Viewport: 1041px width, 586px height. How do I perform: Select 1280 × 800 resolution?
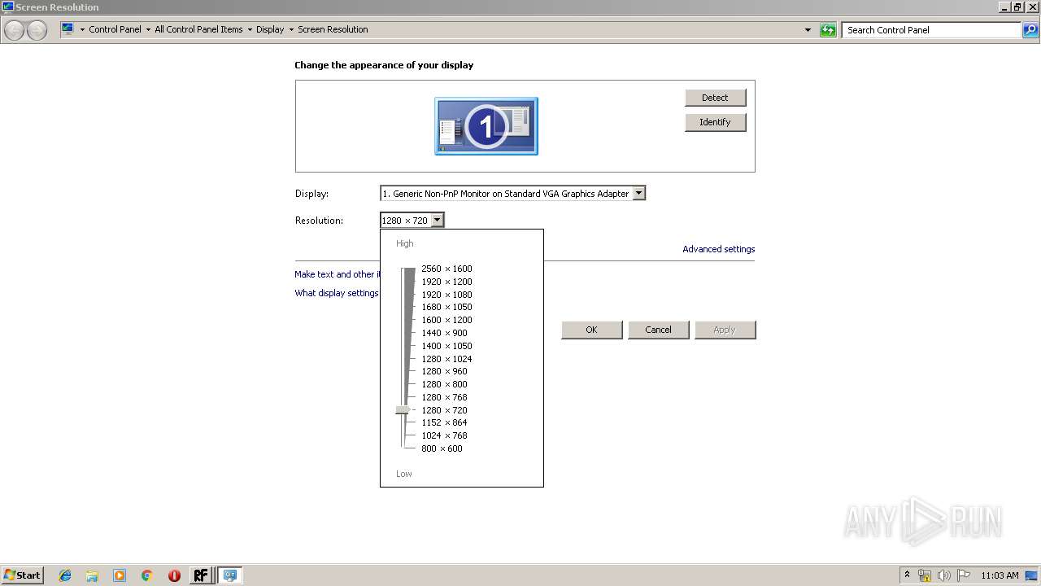click(x=444, y=384)
